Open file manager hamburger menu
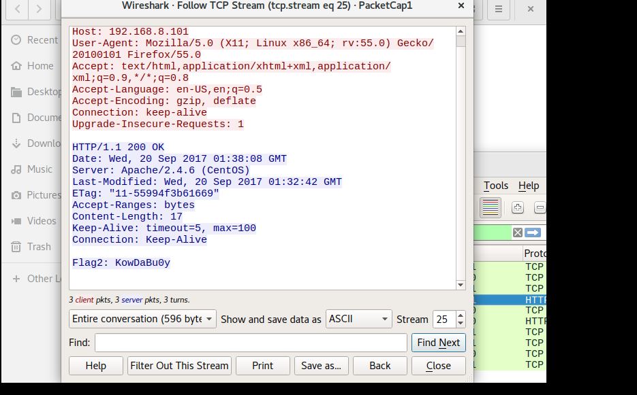 click(x=499, y=9)
